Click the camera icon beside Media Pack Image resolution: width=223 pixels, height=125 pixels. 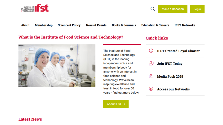pyautogui.click(x=151, y=76)
